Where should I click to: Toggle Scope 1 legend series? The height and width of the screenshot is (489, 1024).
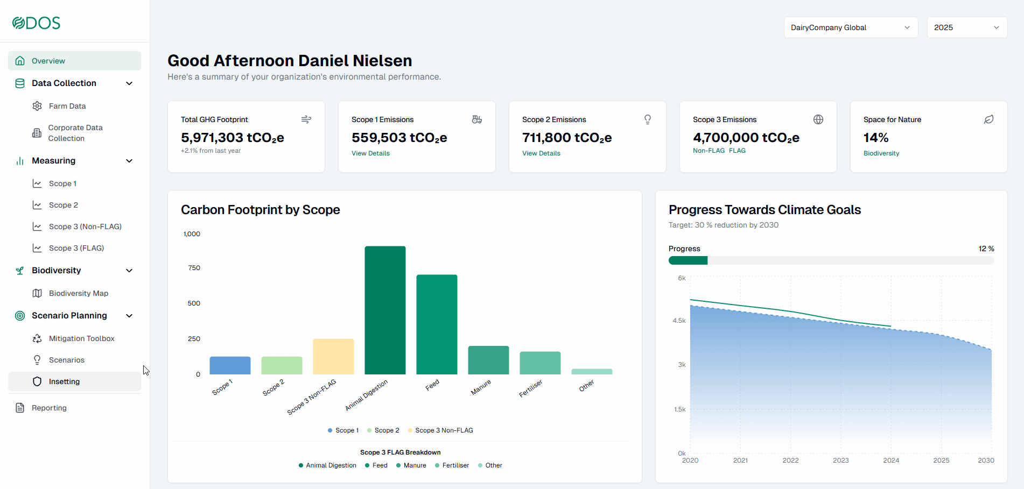(x=343, y=430)
